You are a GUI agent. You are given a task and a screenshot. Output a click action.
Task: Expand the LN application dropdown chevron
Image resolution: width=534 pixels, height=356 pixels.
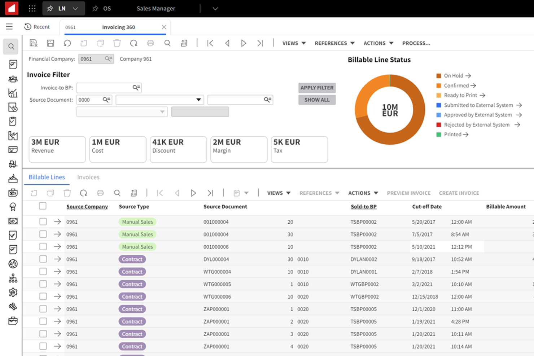click(x=75, y=8)
